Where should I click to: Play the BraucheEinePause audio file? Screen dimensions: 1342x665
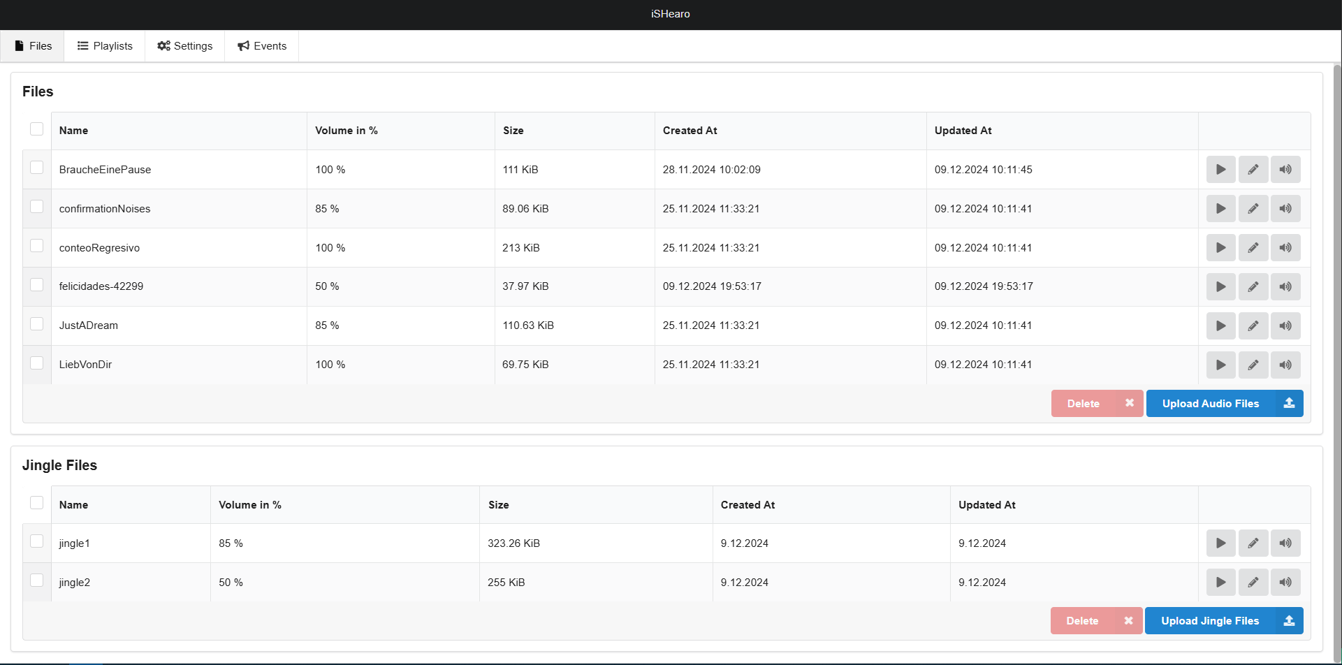(x=1220, y=170)
